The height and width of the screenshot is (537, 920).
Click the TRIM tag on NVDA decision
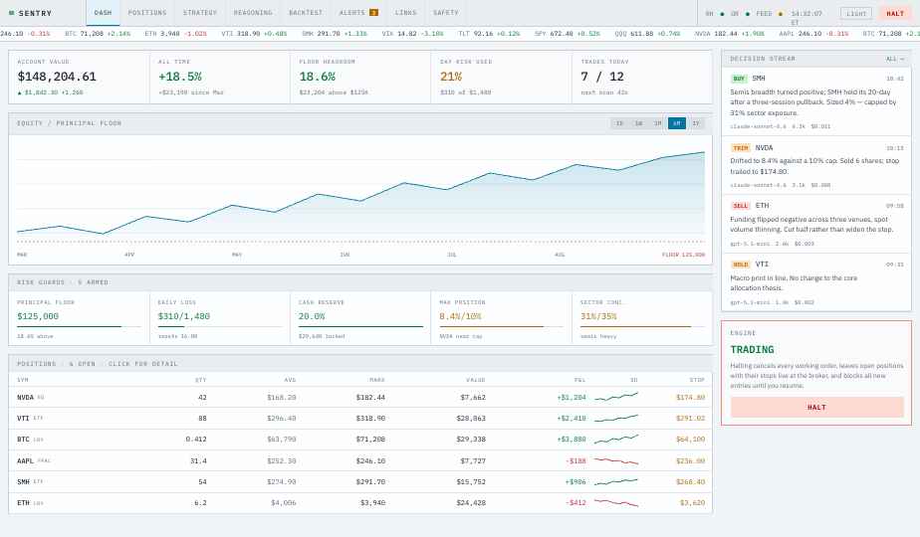[741, 148]
